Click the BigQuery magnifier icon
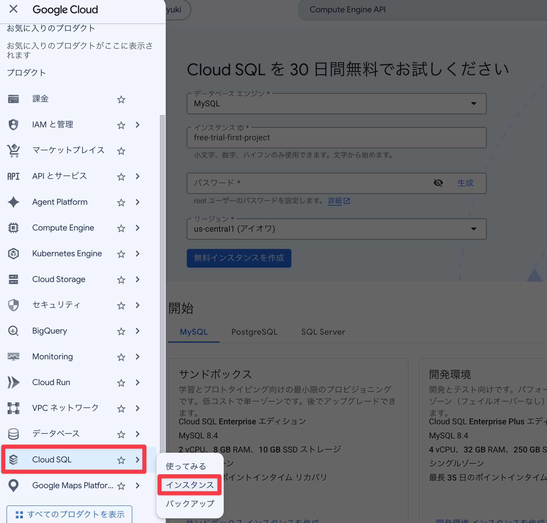 (13, 331)
